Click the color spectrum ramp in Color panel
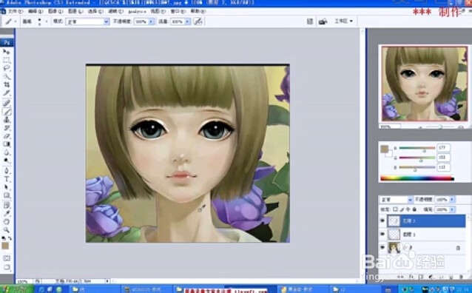Image resolution: width=472 pixels, height=293 pixels. click(417, 178)
